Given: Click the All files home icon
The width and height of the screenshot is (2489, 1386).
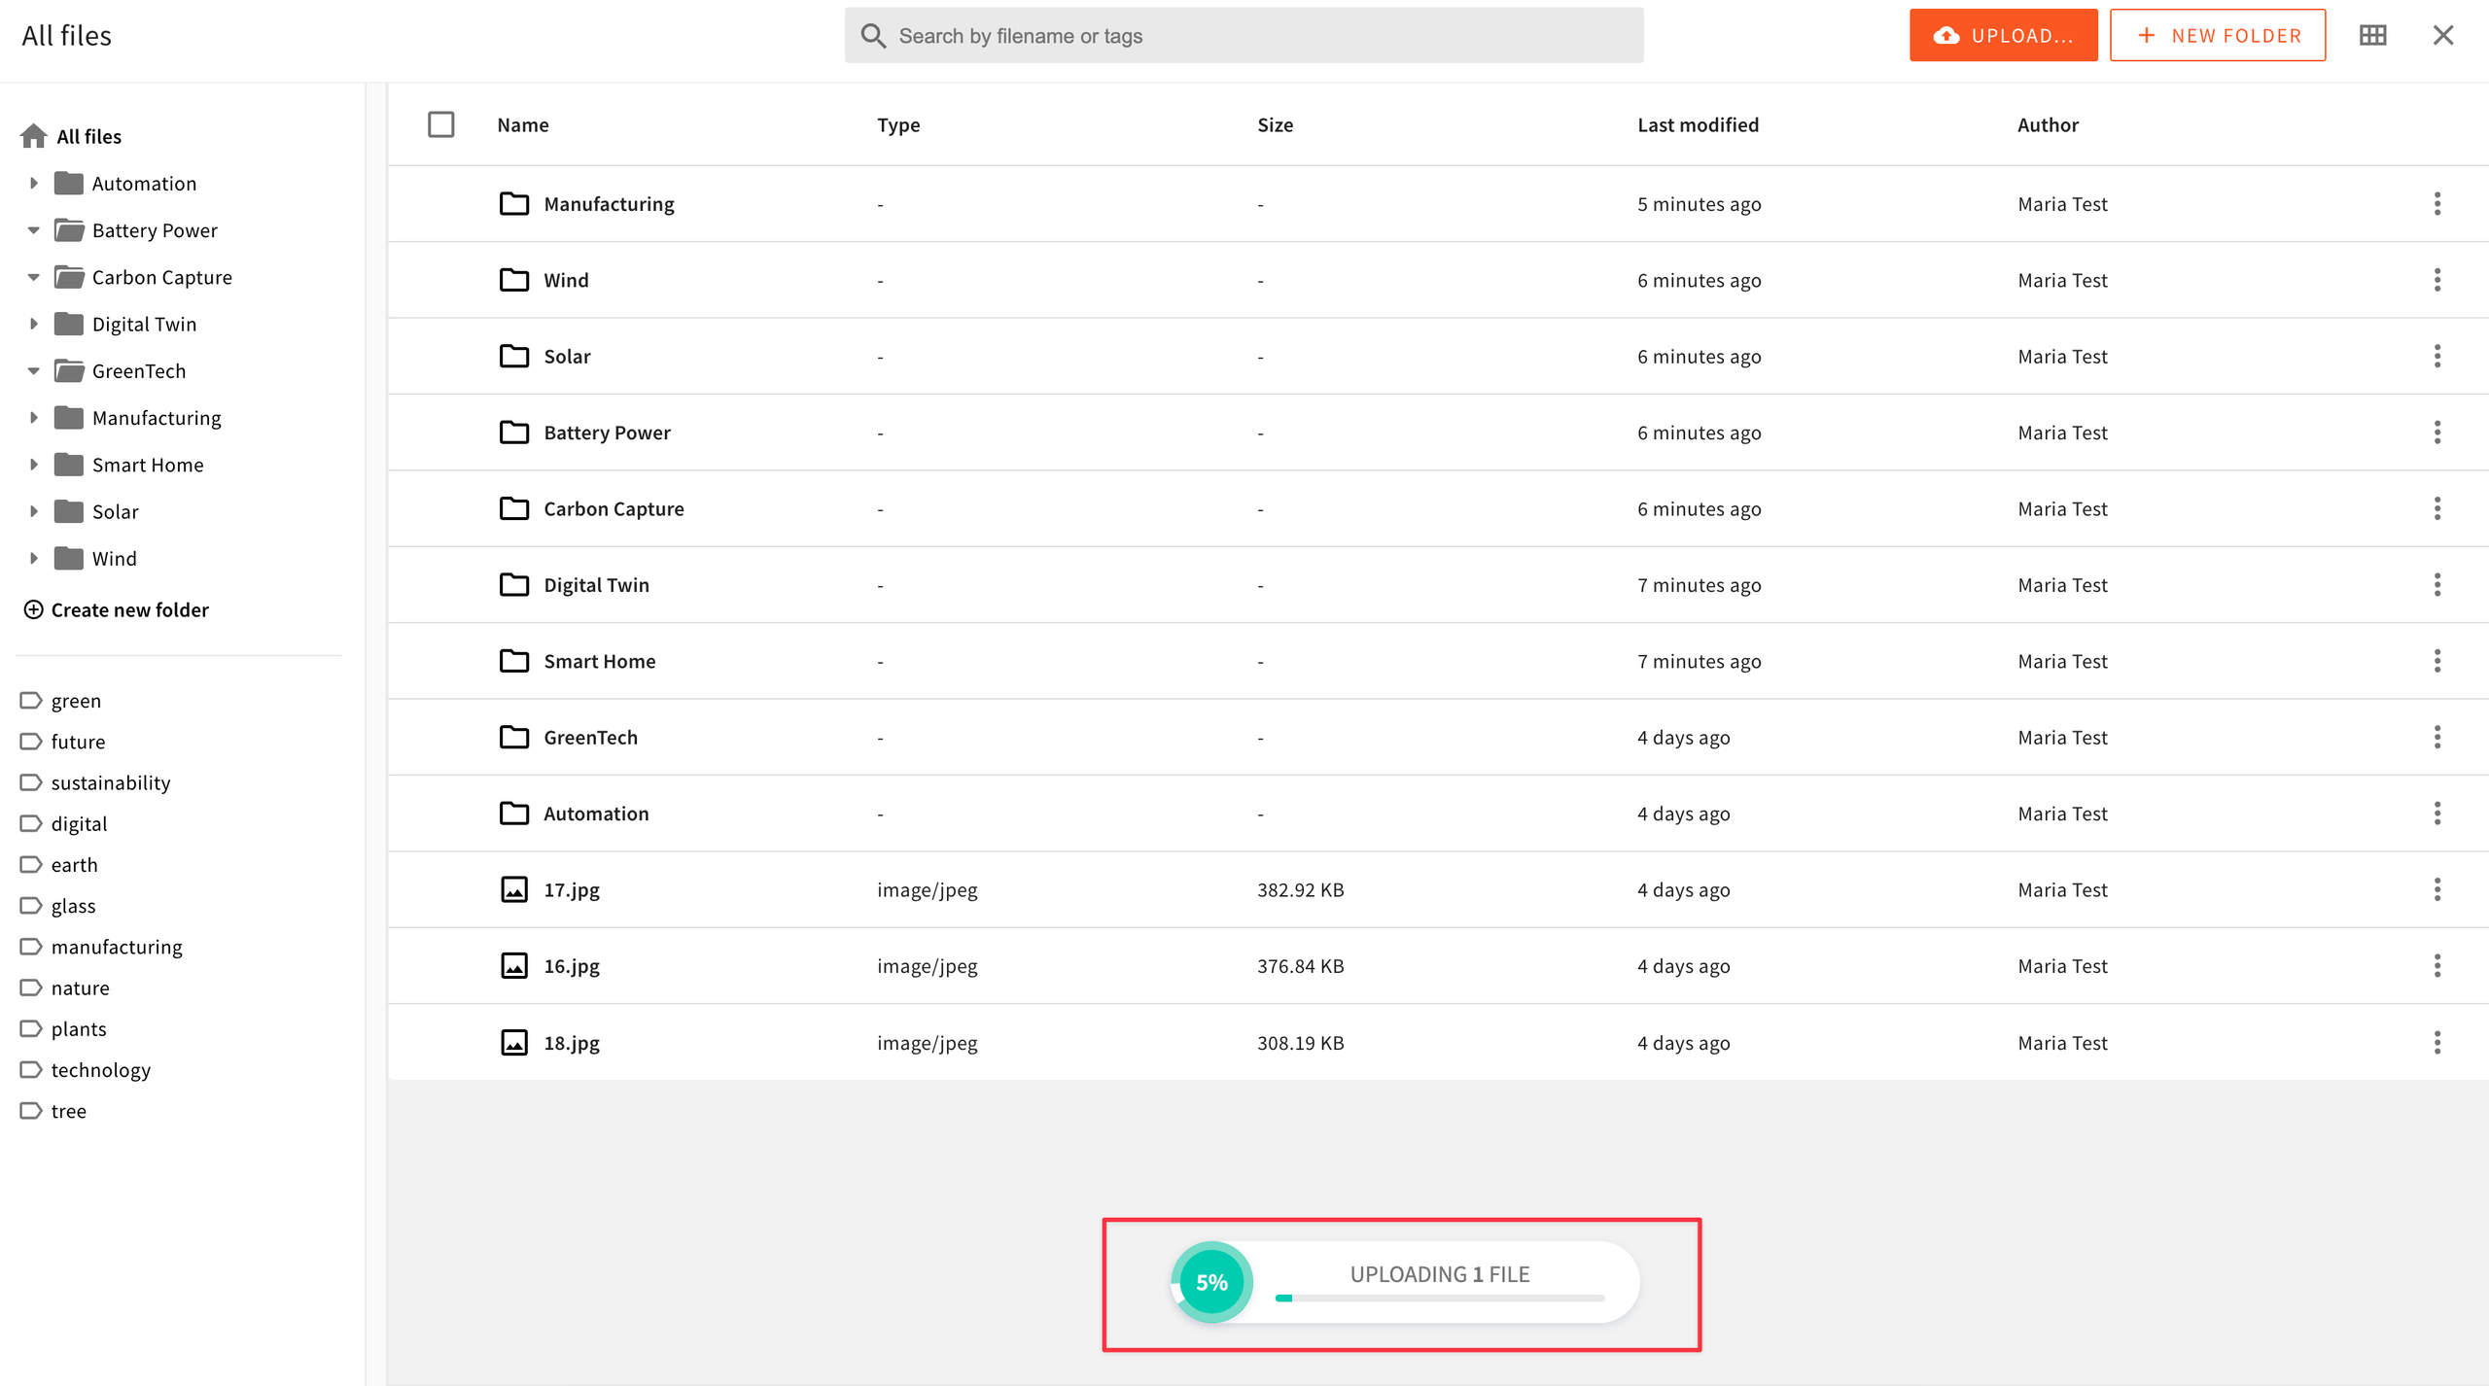Looking at the screenshot, I should [34, 136].
